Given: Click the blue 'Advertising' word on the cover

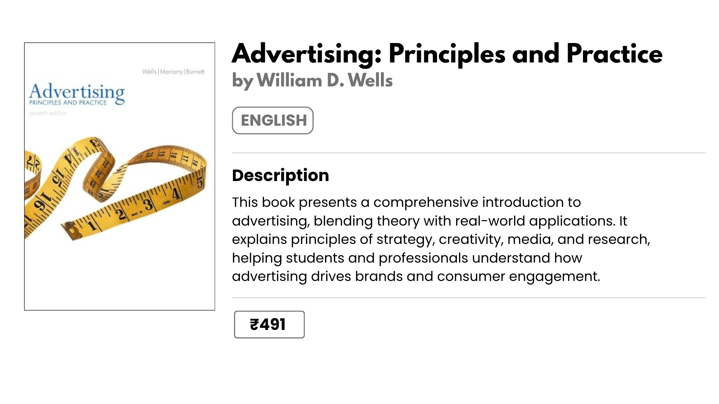Looking at the screenshot, I should click(x=77, y=92).
